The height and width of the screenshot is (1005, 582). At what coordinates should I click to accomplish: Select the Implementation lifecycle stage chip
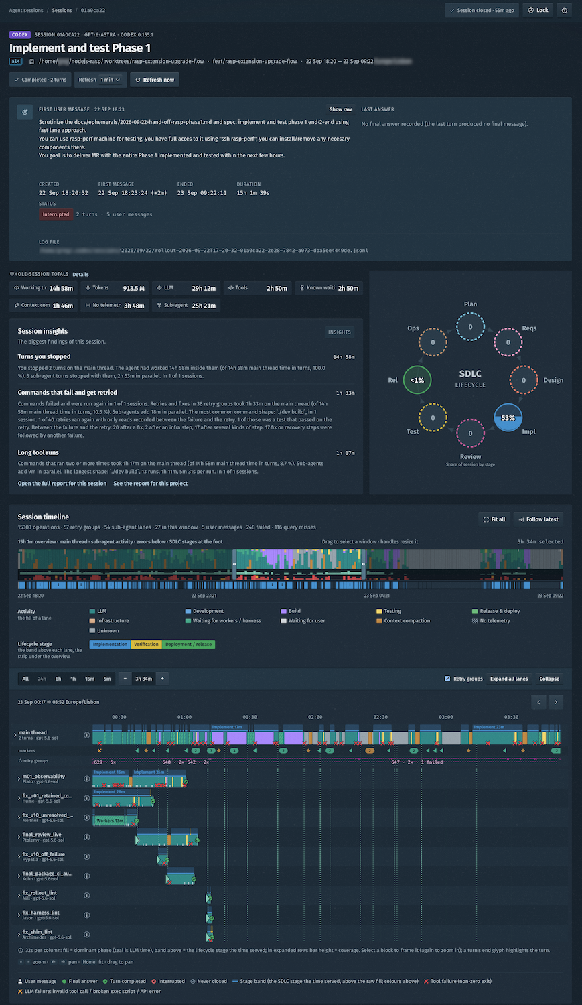(111, 645)
